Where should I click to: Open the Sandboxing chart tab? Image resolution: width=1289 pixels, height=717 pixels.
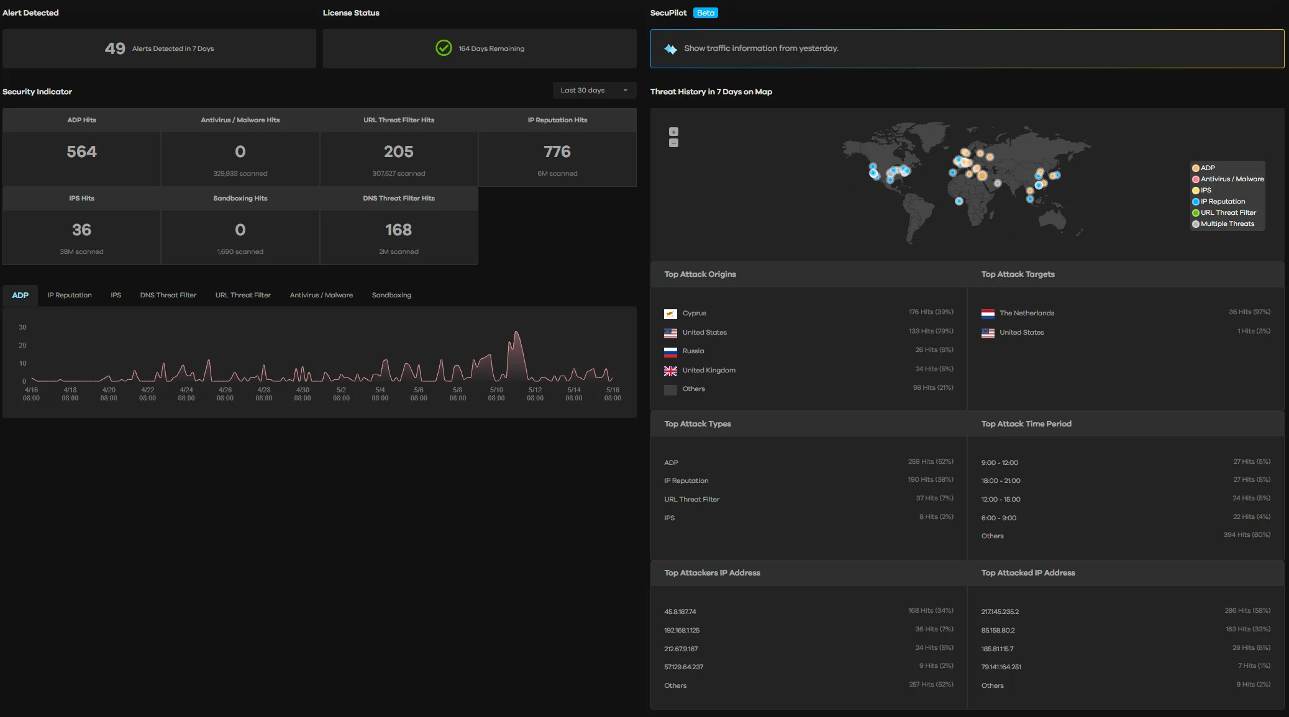coord(391,295)
